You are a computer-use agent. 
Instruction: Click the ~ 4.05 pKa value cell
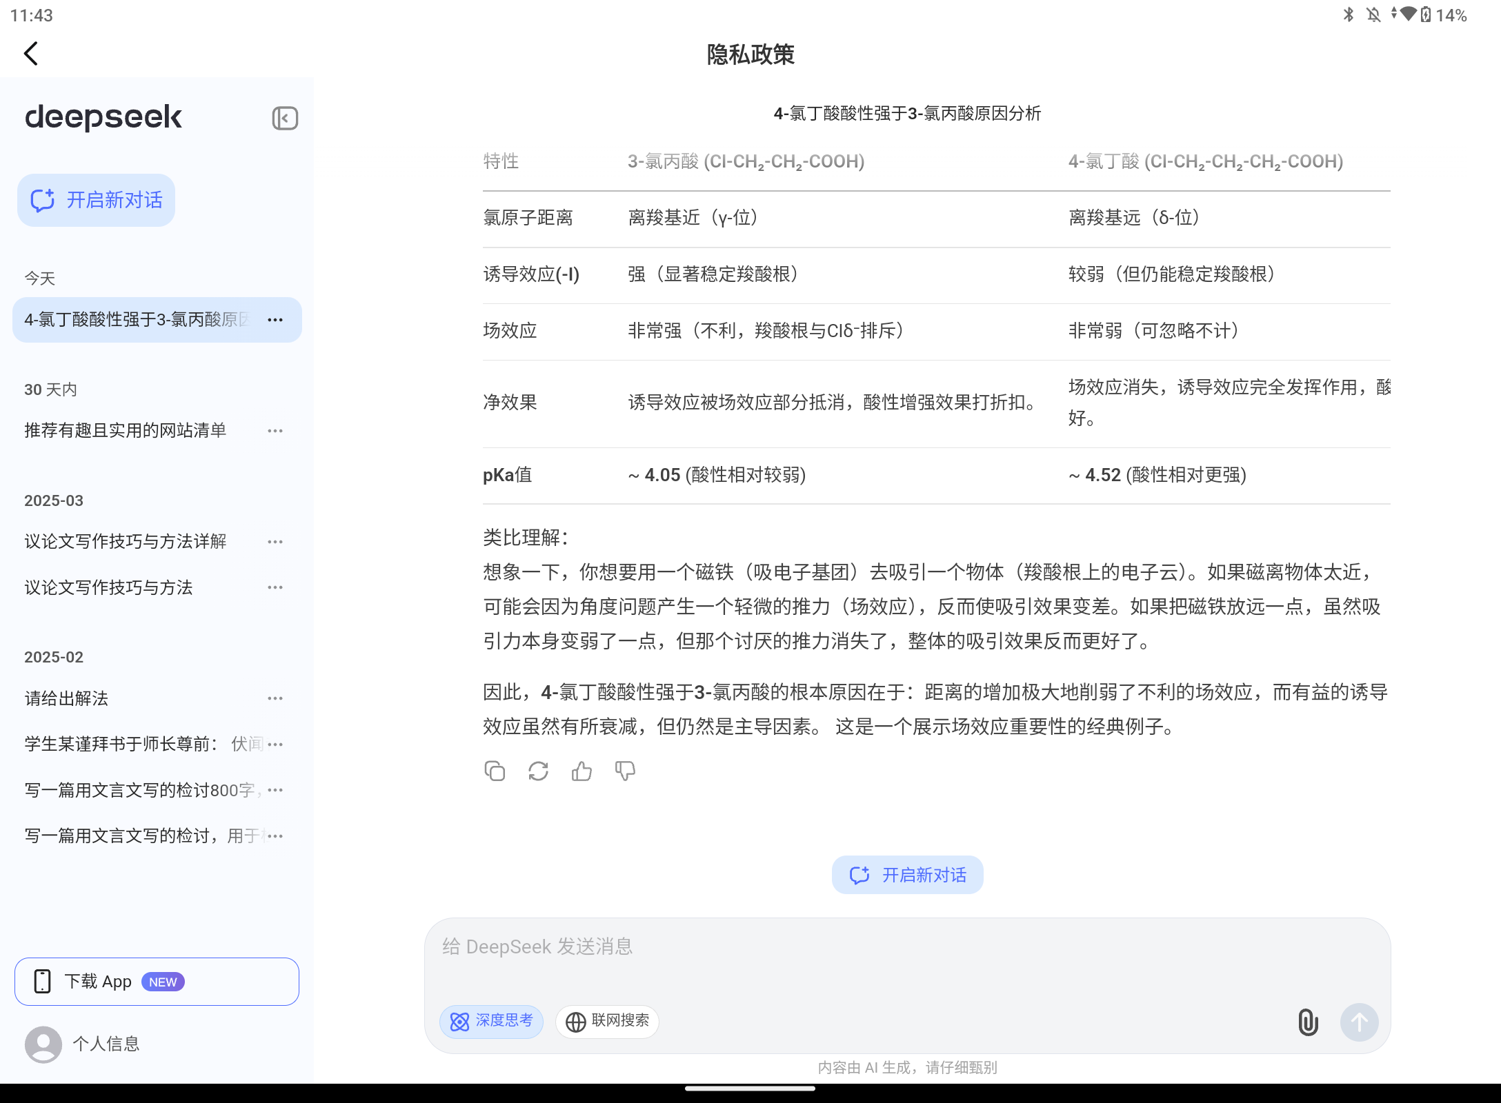pyautogui.click(x=717, y=475)
